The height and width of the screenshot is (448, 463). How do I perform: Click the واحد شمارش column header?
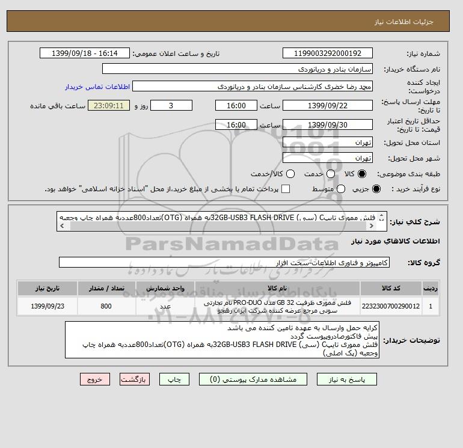point(165,288)
